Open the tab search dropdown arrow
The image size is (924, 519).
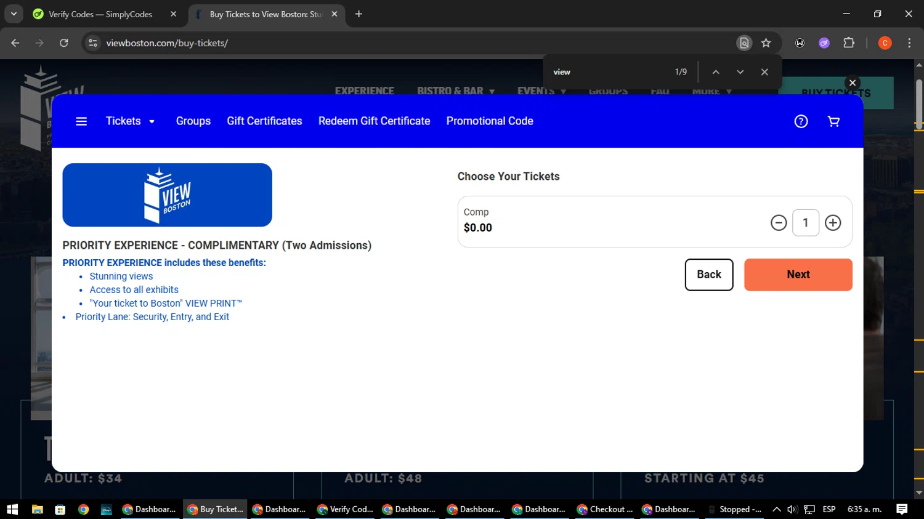pyautogui.click(x=14, y=14)
